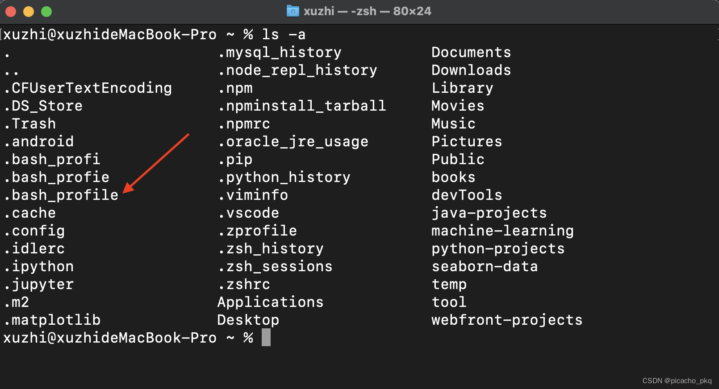The height and width of the screenshot is (389, 719).
Task: Click the .bash_profile entry in listing
Action: pyautogui.click(x=61, y=195)
